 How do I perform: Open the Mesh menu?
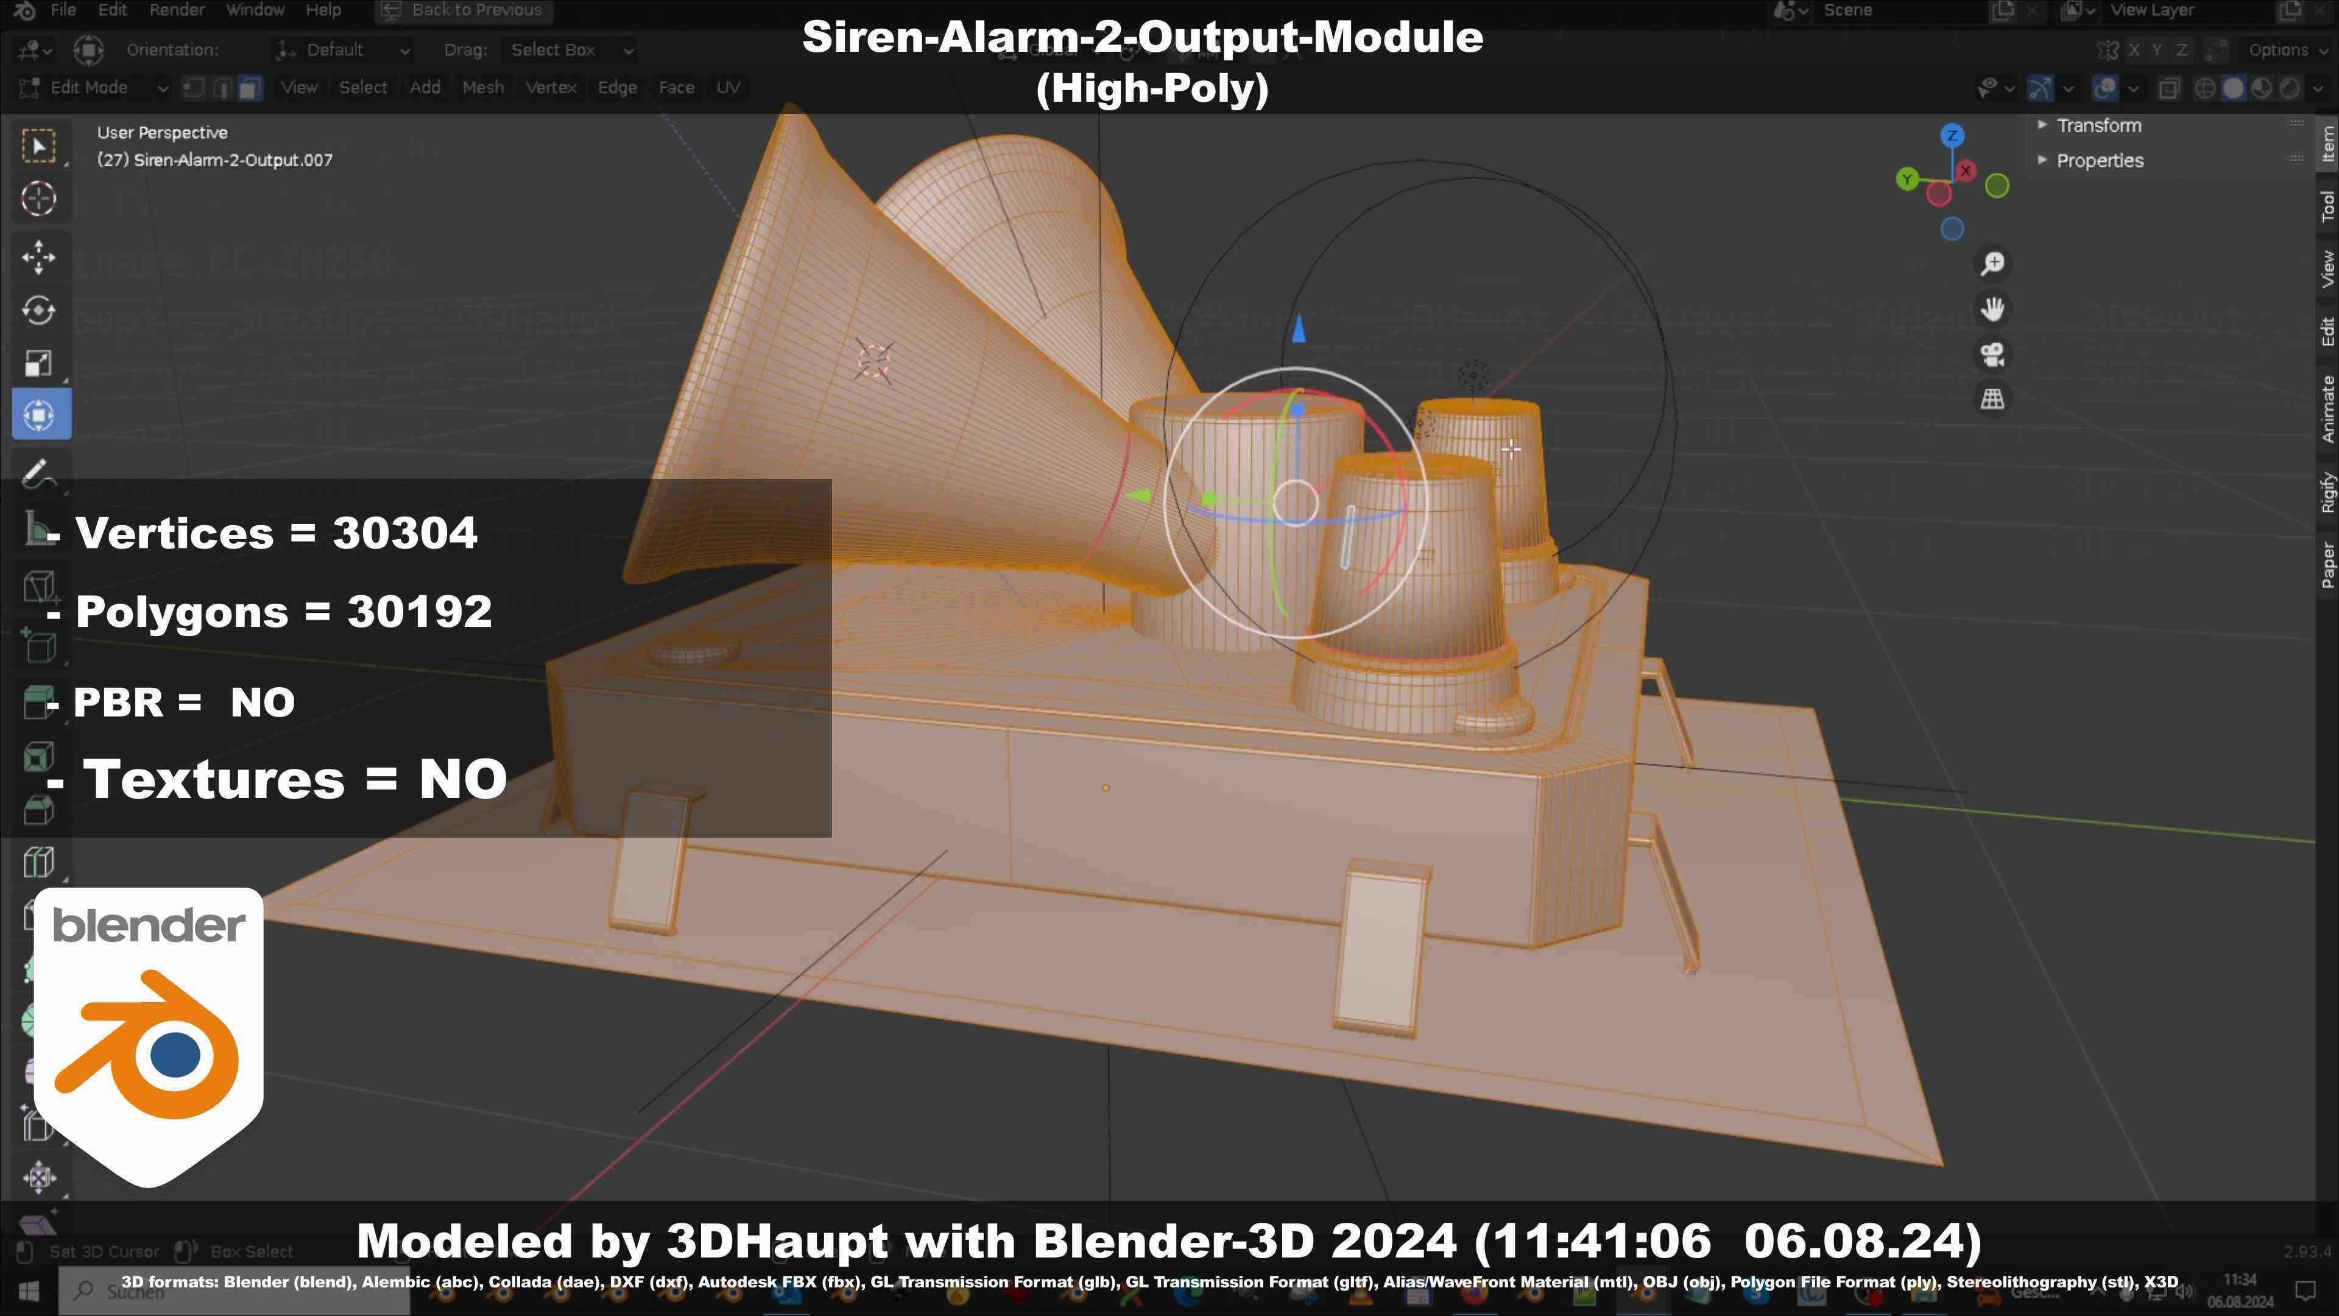(482, 87)
